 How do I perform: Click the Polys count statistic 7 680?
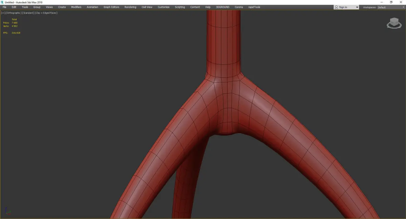(15, 23)
